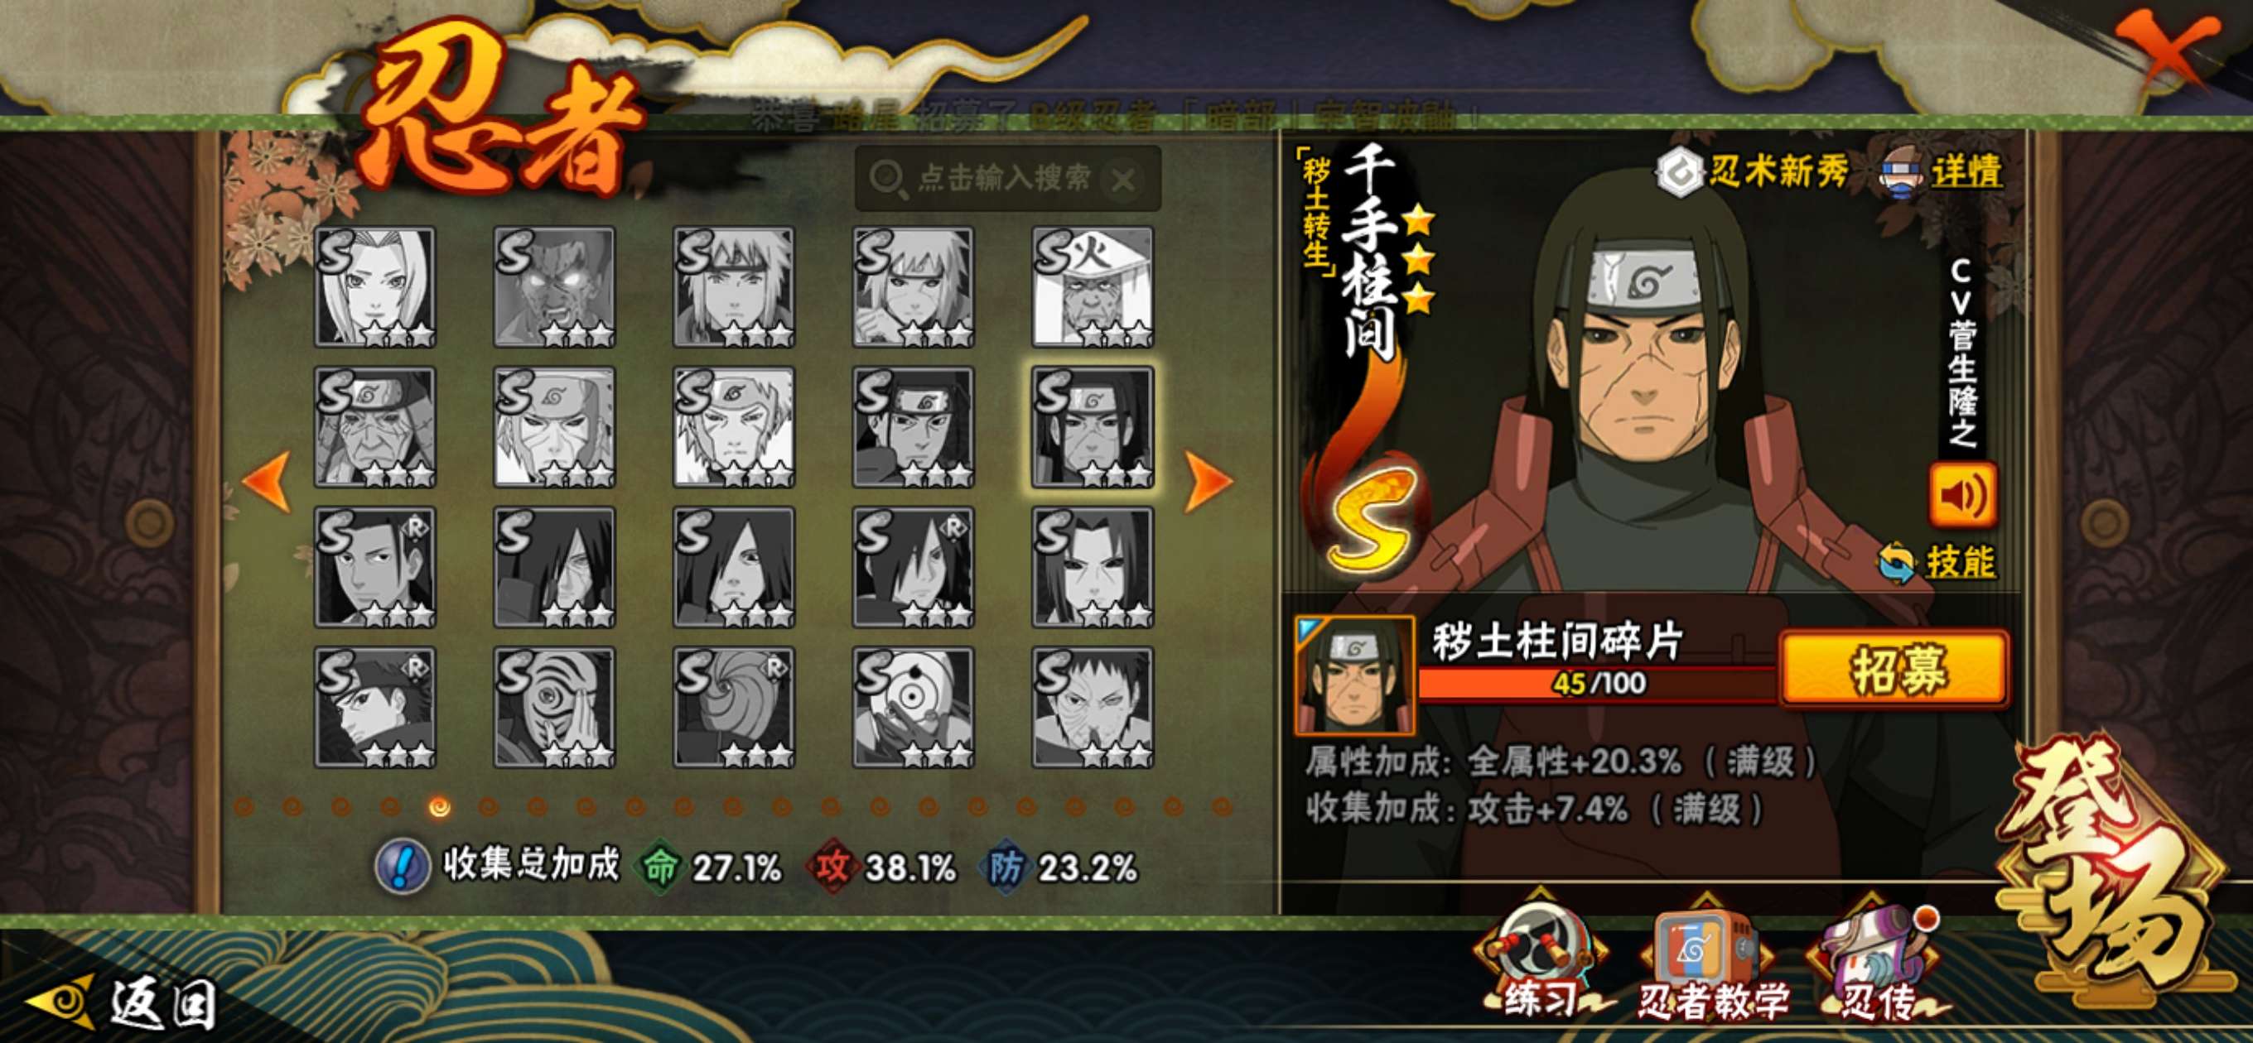Play the character voice speaker icon
Viewport: 2253px width, 1043px height.
[1962, 495]
